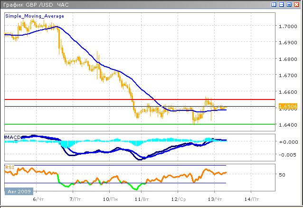
Task: Click the MACD panel label
Action: click(13, 137)
